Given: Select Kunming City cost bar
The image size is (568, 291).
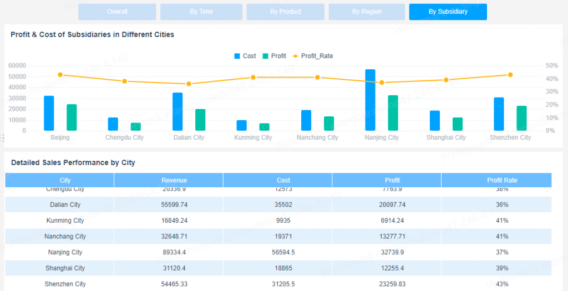Looking at the screenshot, I should 242,126.
